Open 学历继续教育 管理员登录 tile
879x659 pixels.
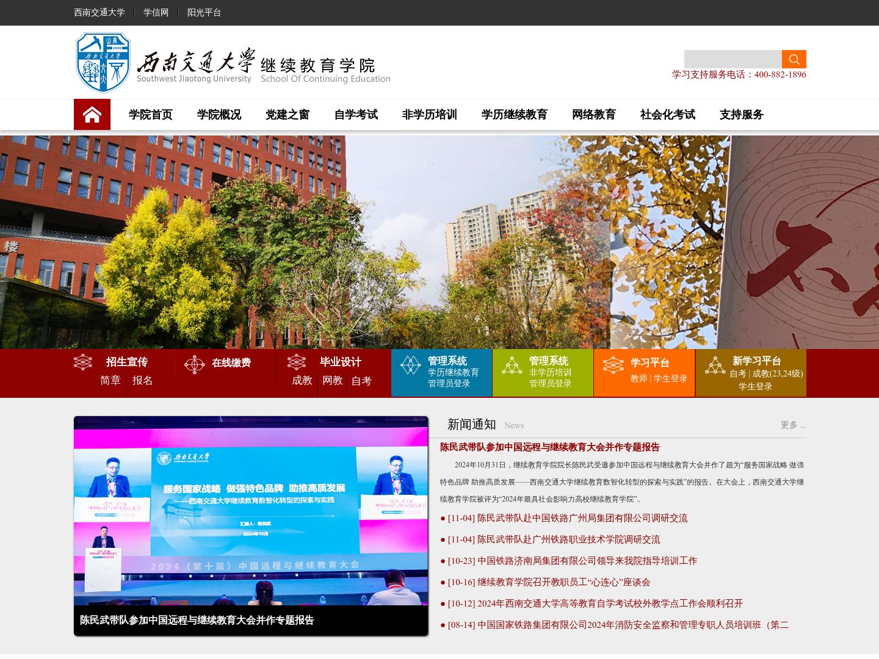point(441,373)
